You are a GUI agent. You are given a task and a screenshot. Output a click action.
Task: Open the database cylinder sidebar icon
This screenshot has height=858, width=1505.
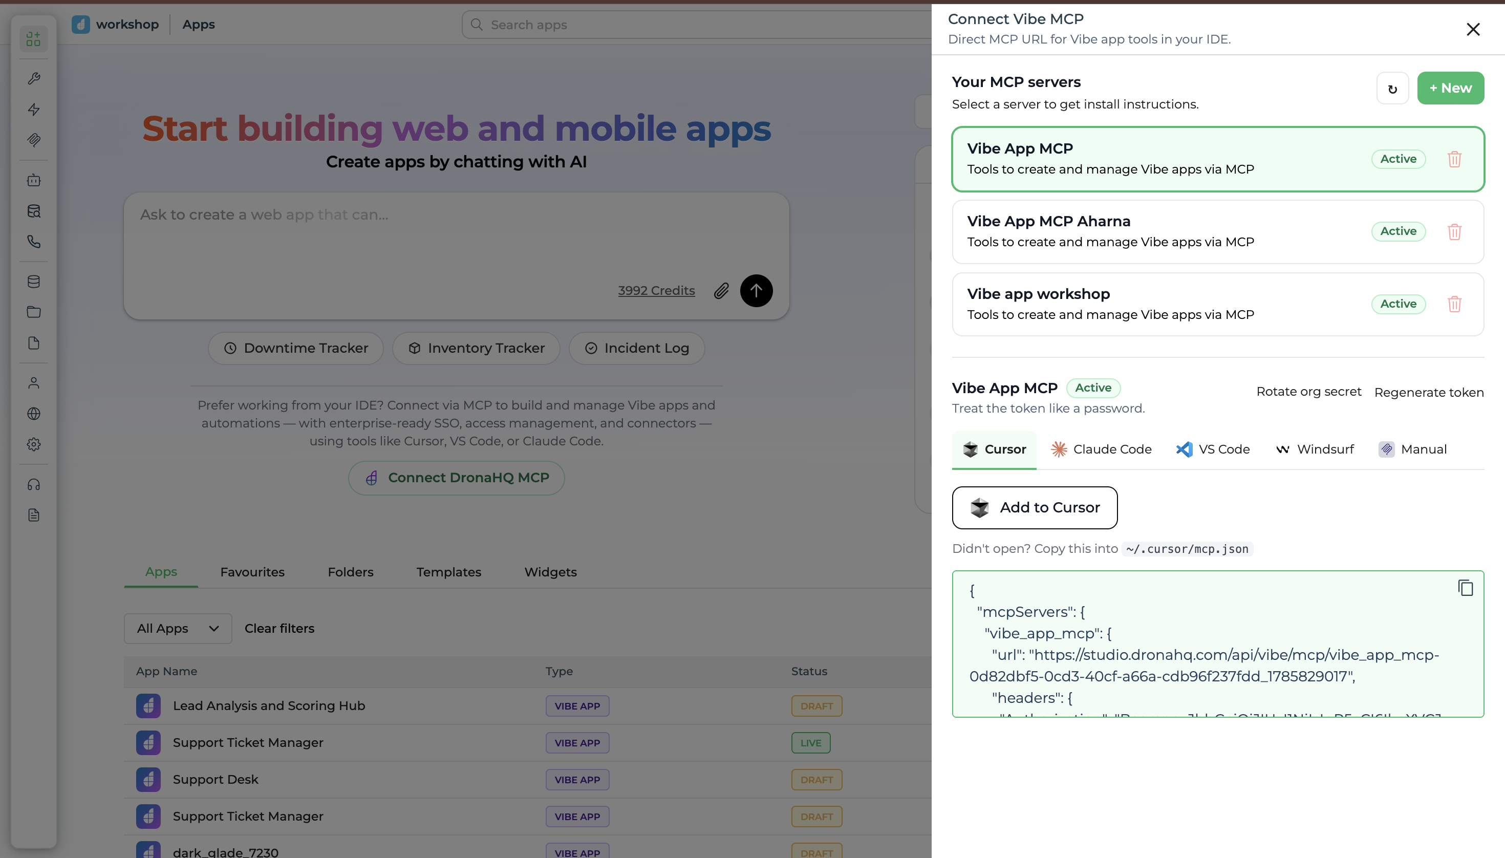(x=34, y=281)
